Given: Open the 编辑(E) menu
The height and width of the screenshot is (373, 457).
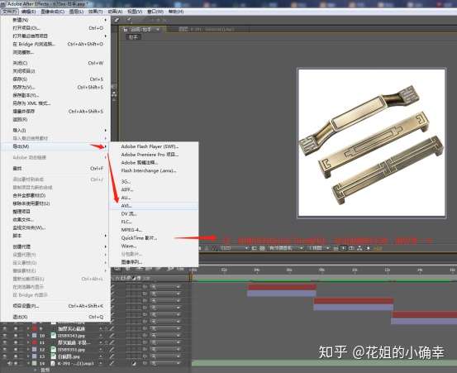Looking at the screenshot, I should 29,12.
